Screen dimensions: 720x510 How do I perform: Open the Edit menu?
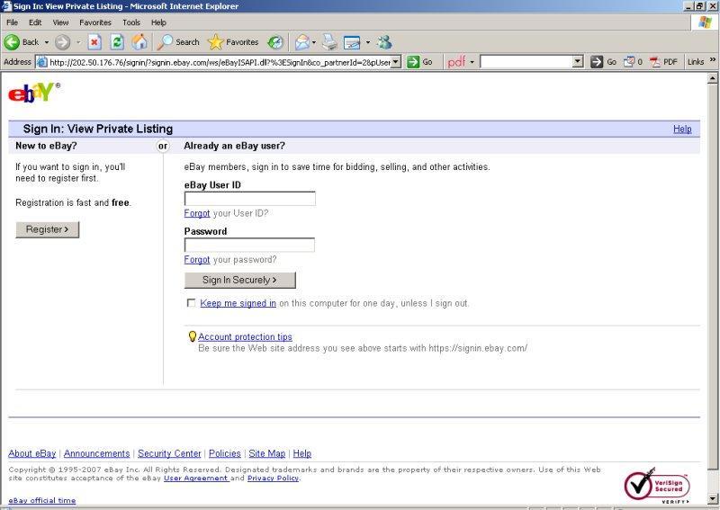click(35, 22)
